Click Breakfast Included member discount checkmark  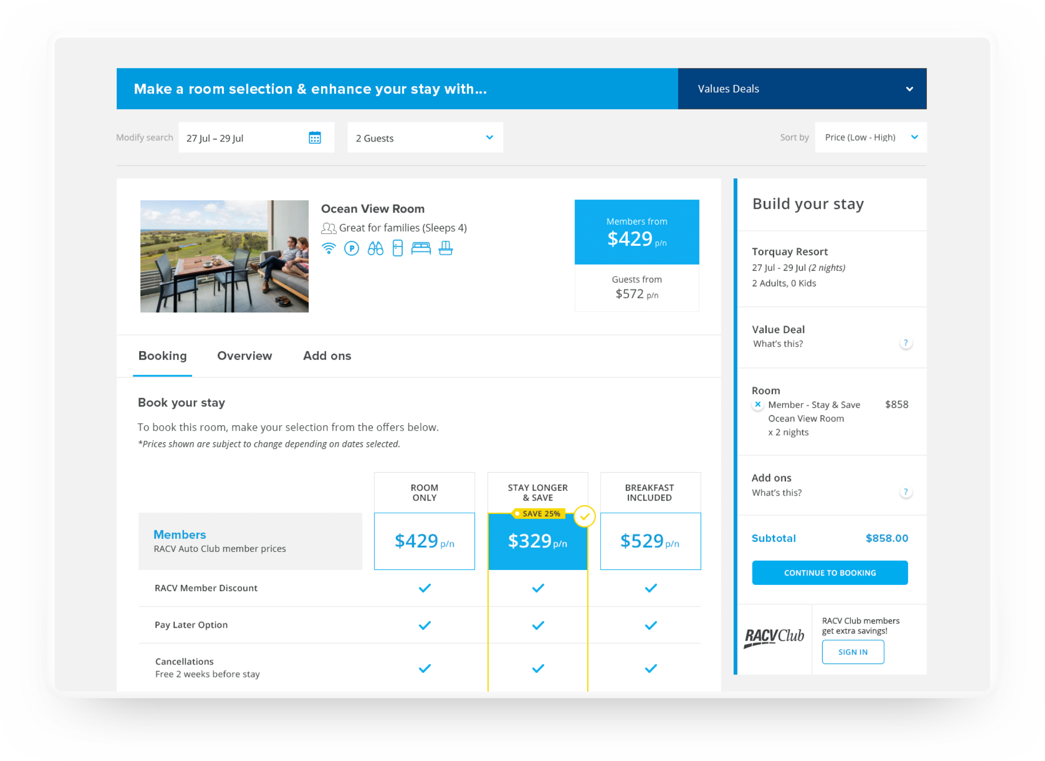coord(651,588)
